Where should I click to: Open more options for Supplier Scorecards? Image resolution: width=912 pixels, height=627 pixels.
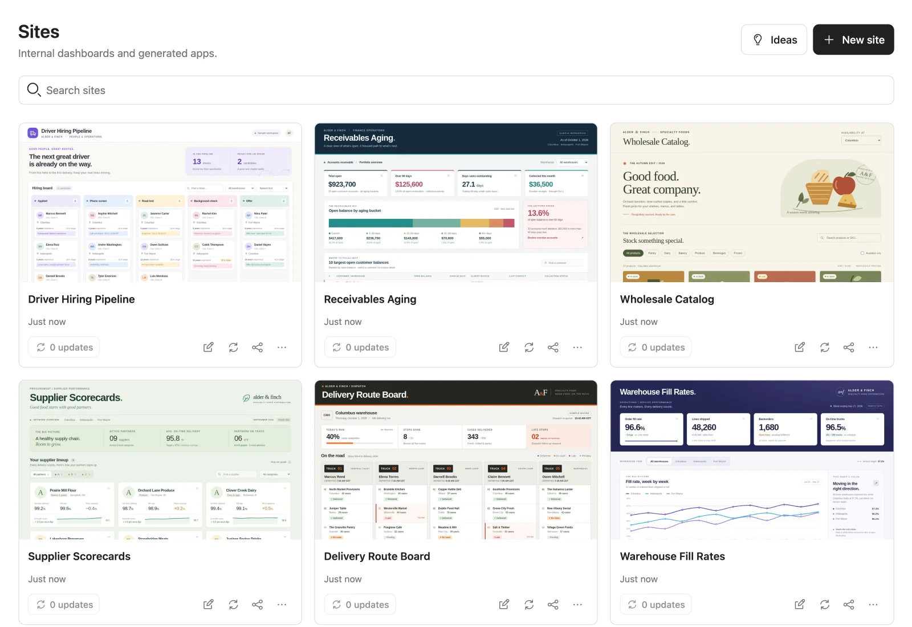[282, 604]
